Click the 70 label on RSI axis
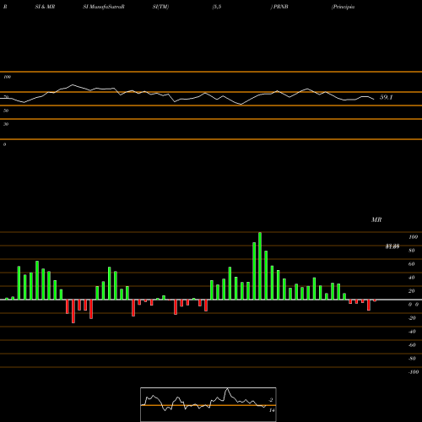The width and height of the screenshot is (422, 422). click(6, 97)
